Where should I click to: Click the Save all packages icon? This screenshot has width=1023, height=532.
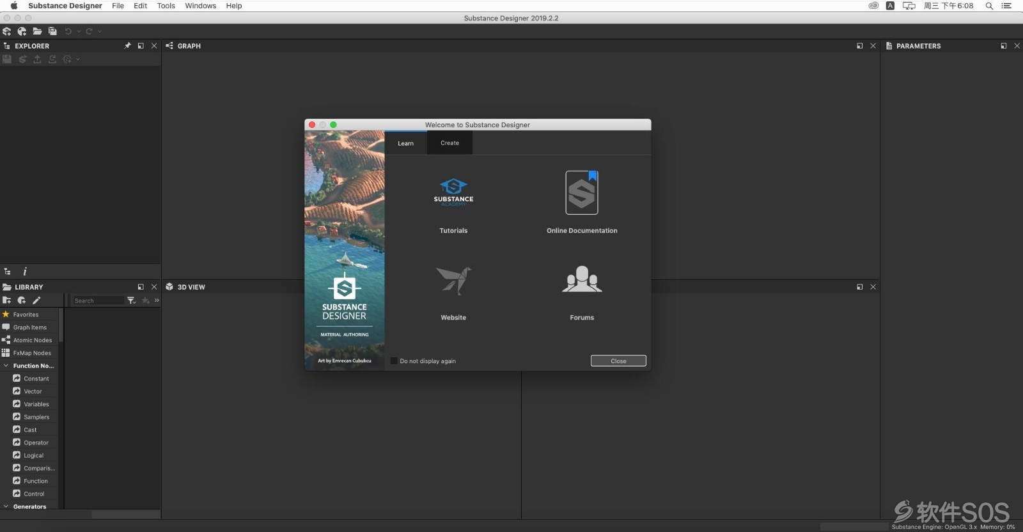point(52,31)
